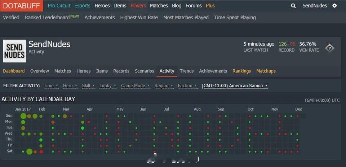Select the Activity tab
This screenshot has height=167, width=346.
pos(167,71)
